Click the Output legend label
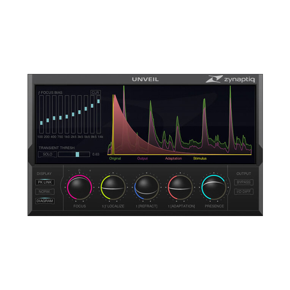 pos(142,159)
